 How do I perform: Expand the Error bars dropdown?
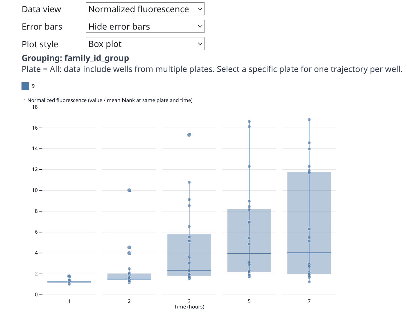pyautogui.click(x=145, y=26)
